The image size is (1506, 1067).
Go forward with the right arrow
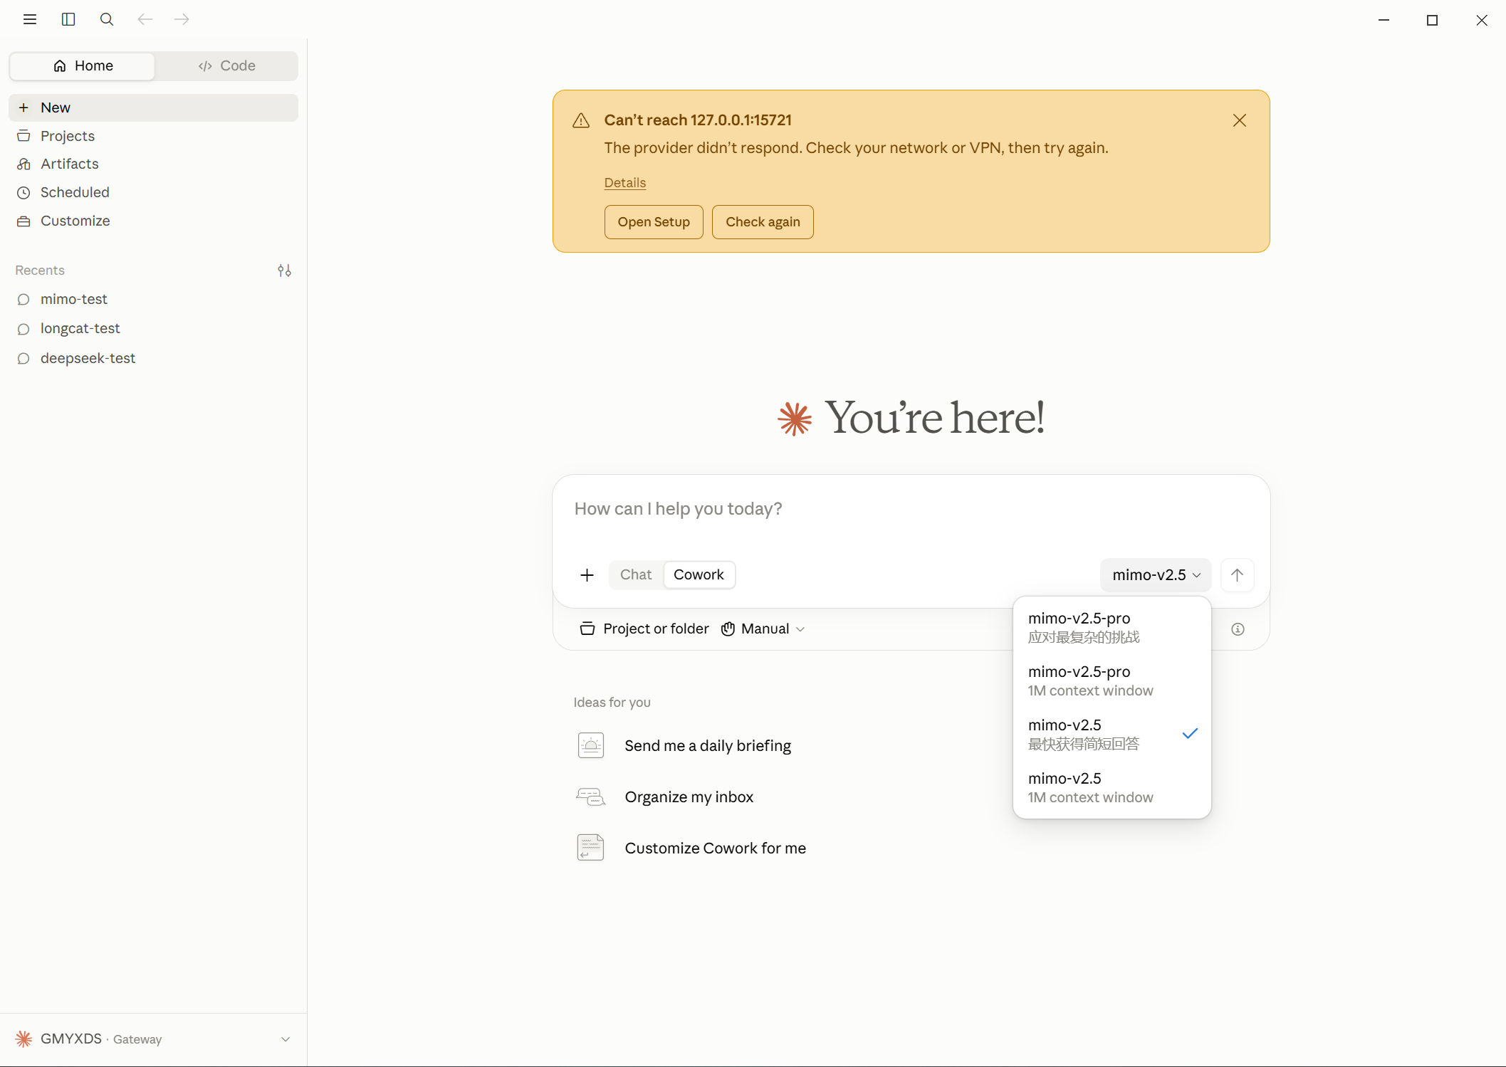[x=182, y=19]
